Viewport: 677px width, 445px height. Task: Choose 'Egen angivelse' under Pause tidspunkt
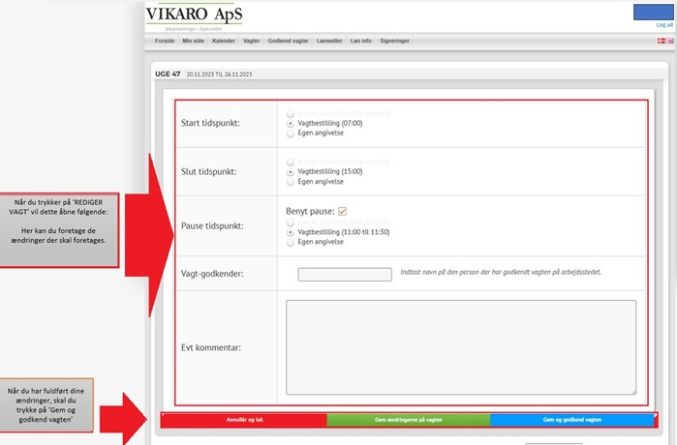click(x=291, y=243)
